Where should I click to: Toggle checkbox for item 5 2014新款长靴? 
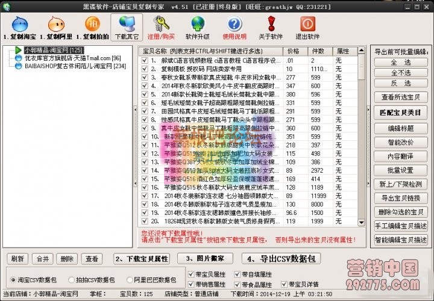(145, 95)
